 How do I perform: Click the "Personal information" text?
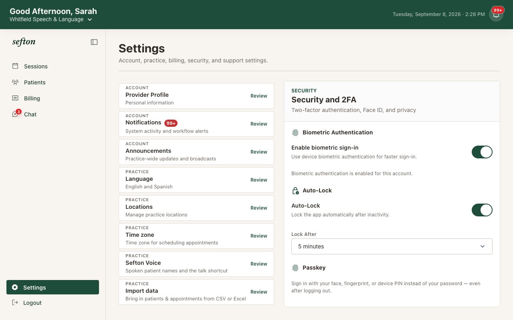point(149,103)
